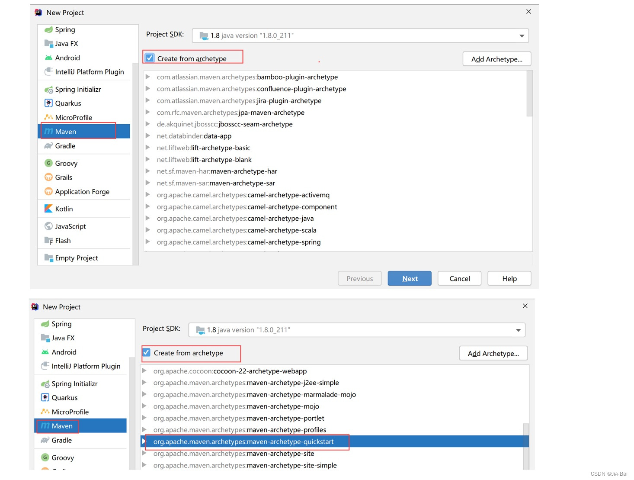Click the Grails icon in upper dialog
The width and height of the screenshot is (634, 480).
(48, 177)
